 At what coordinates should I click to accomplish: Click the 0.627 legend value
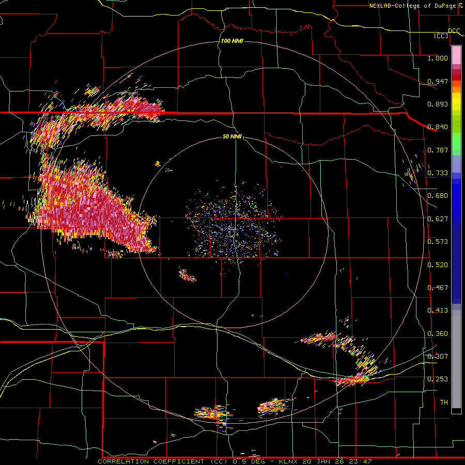(438, 219)
